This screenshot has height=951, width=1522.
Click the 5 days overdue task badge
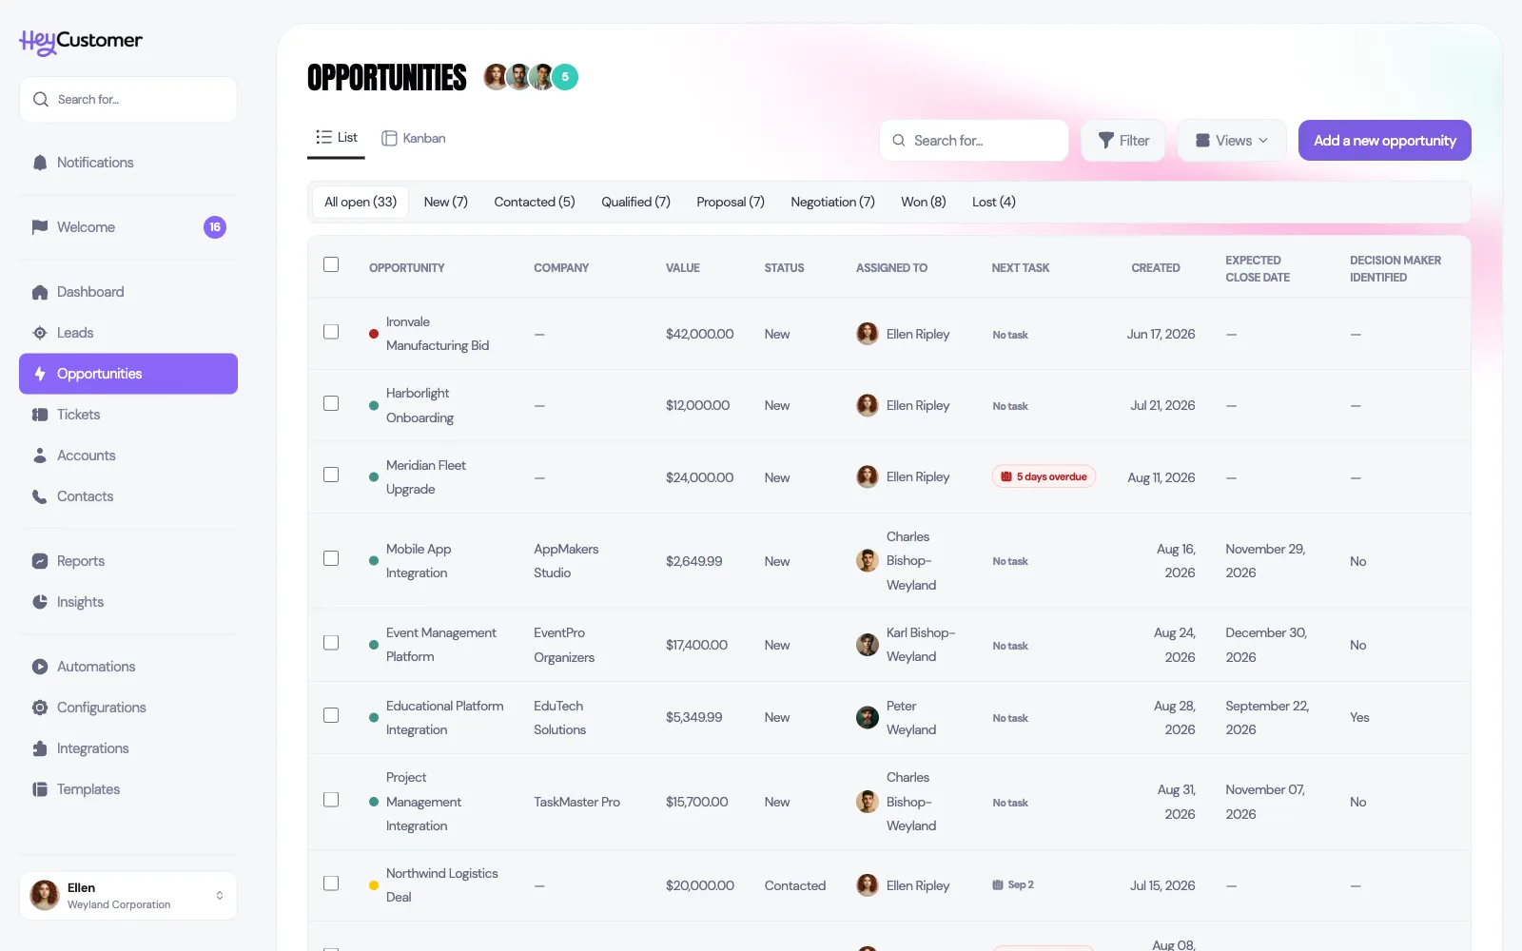pyautogui.click(x=1044, y=476)
